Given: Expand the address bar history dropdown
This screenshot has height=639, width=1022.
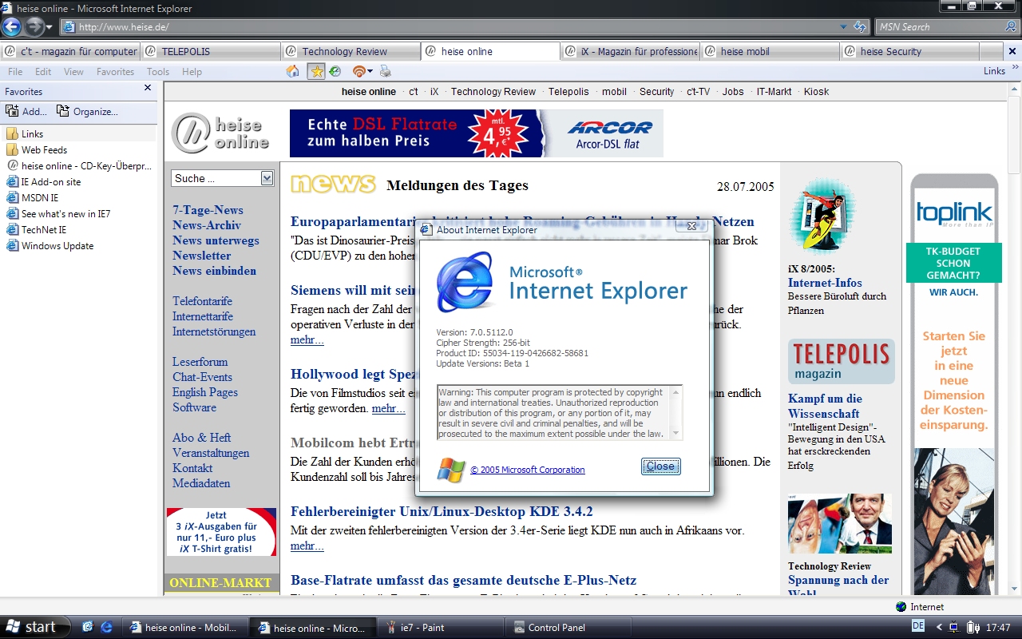Looking at the screenshot, I should pos(844,27).
